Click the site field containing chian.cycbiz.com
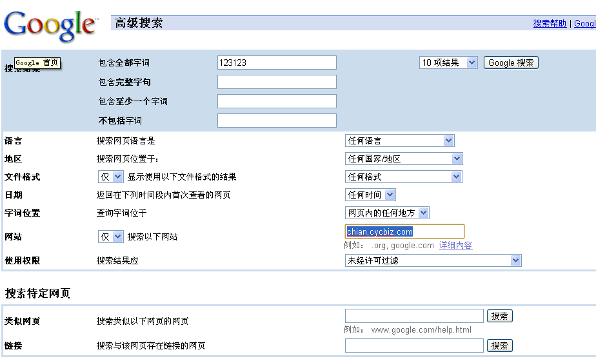This screenshot has height=361, width=596. click(404, 231)
